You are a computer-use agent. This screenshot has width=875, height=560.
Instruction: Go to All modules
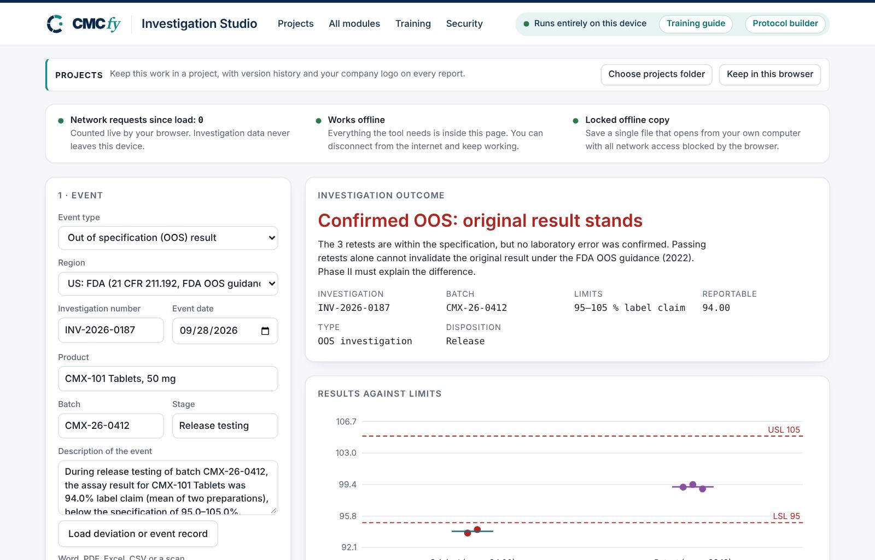coord(354,23)
